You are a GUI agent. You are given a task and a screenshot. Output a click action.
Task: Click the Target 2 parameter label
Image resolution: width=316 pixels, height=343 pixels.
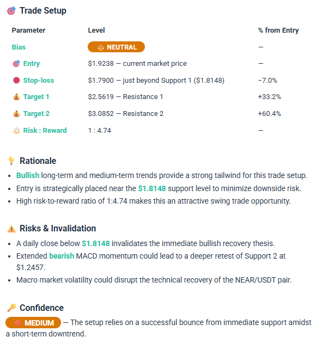click(37, 114)
